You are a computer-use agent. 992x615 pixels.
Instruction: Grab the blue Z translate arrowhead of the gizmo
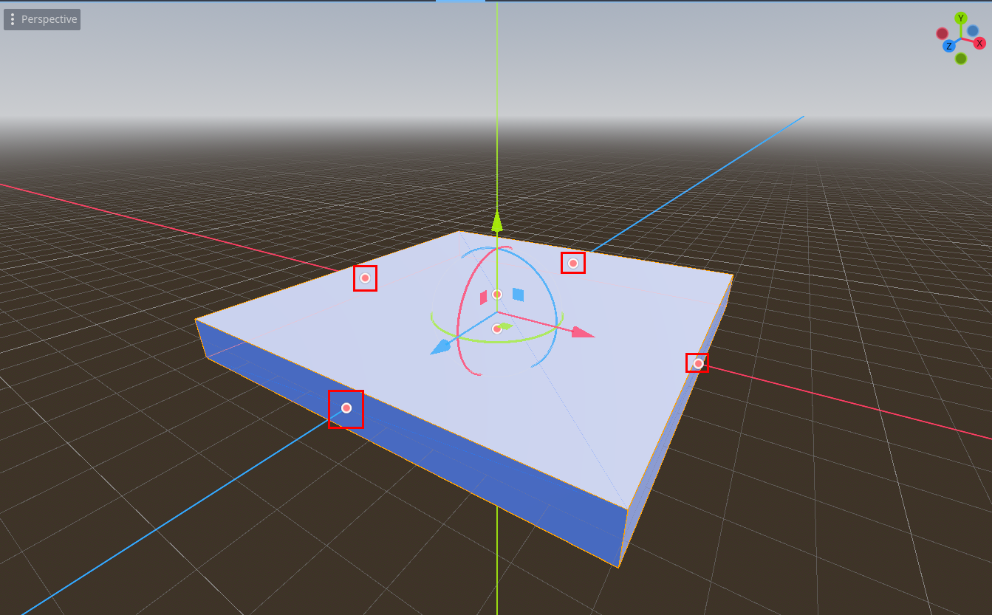(x=440, y=346)
